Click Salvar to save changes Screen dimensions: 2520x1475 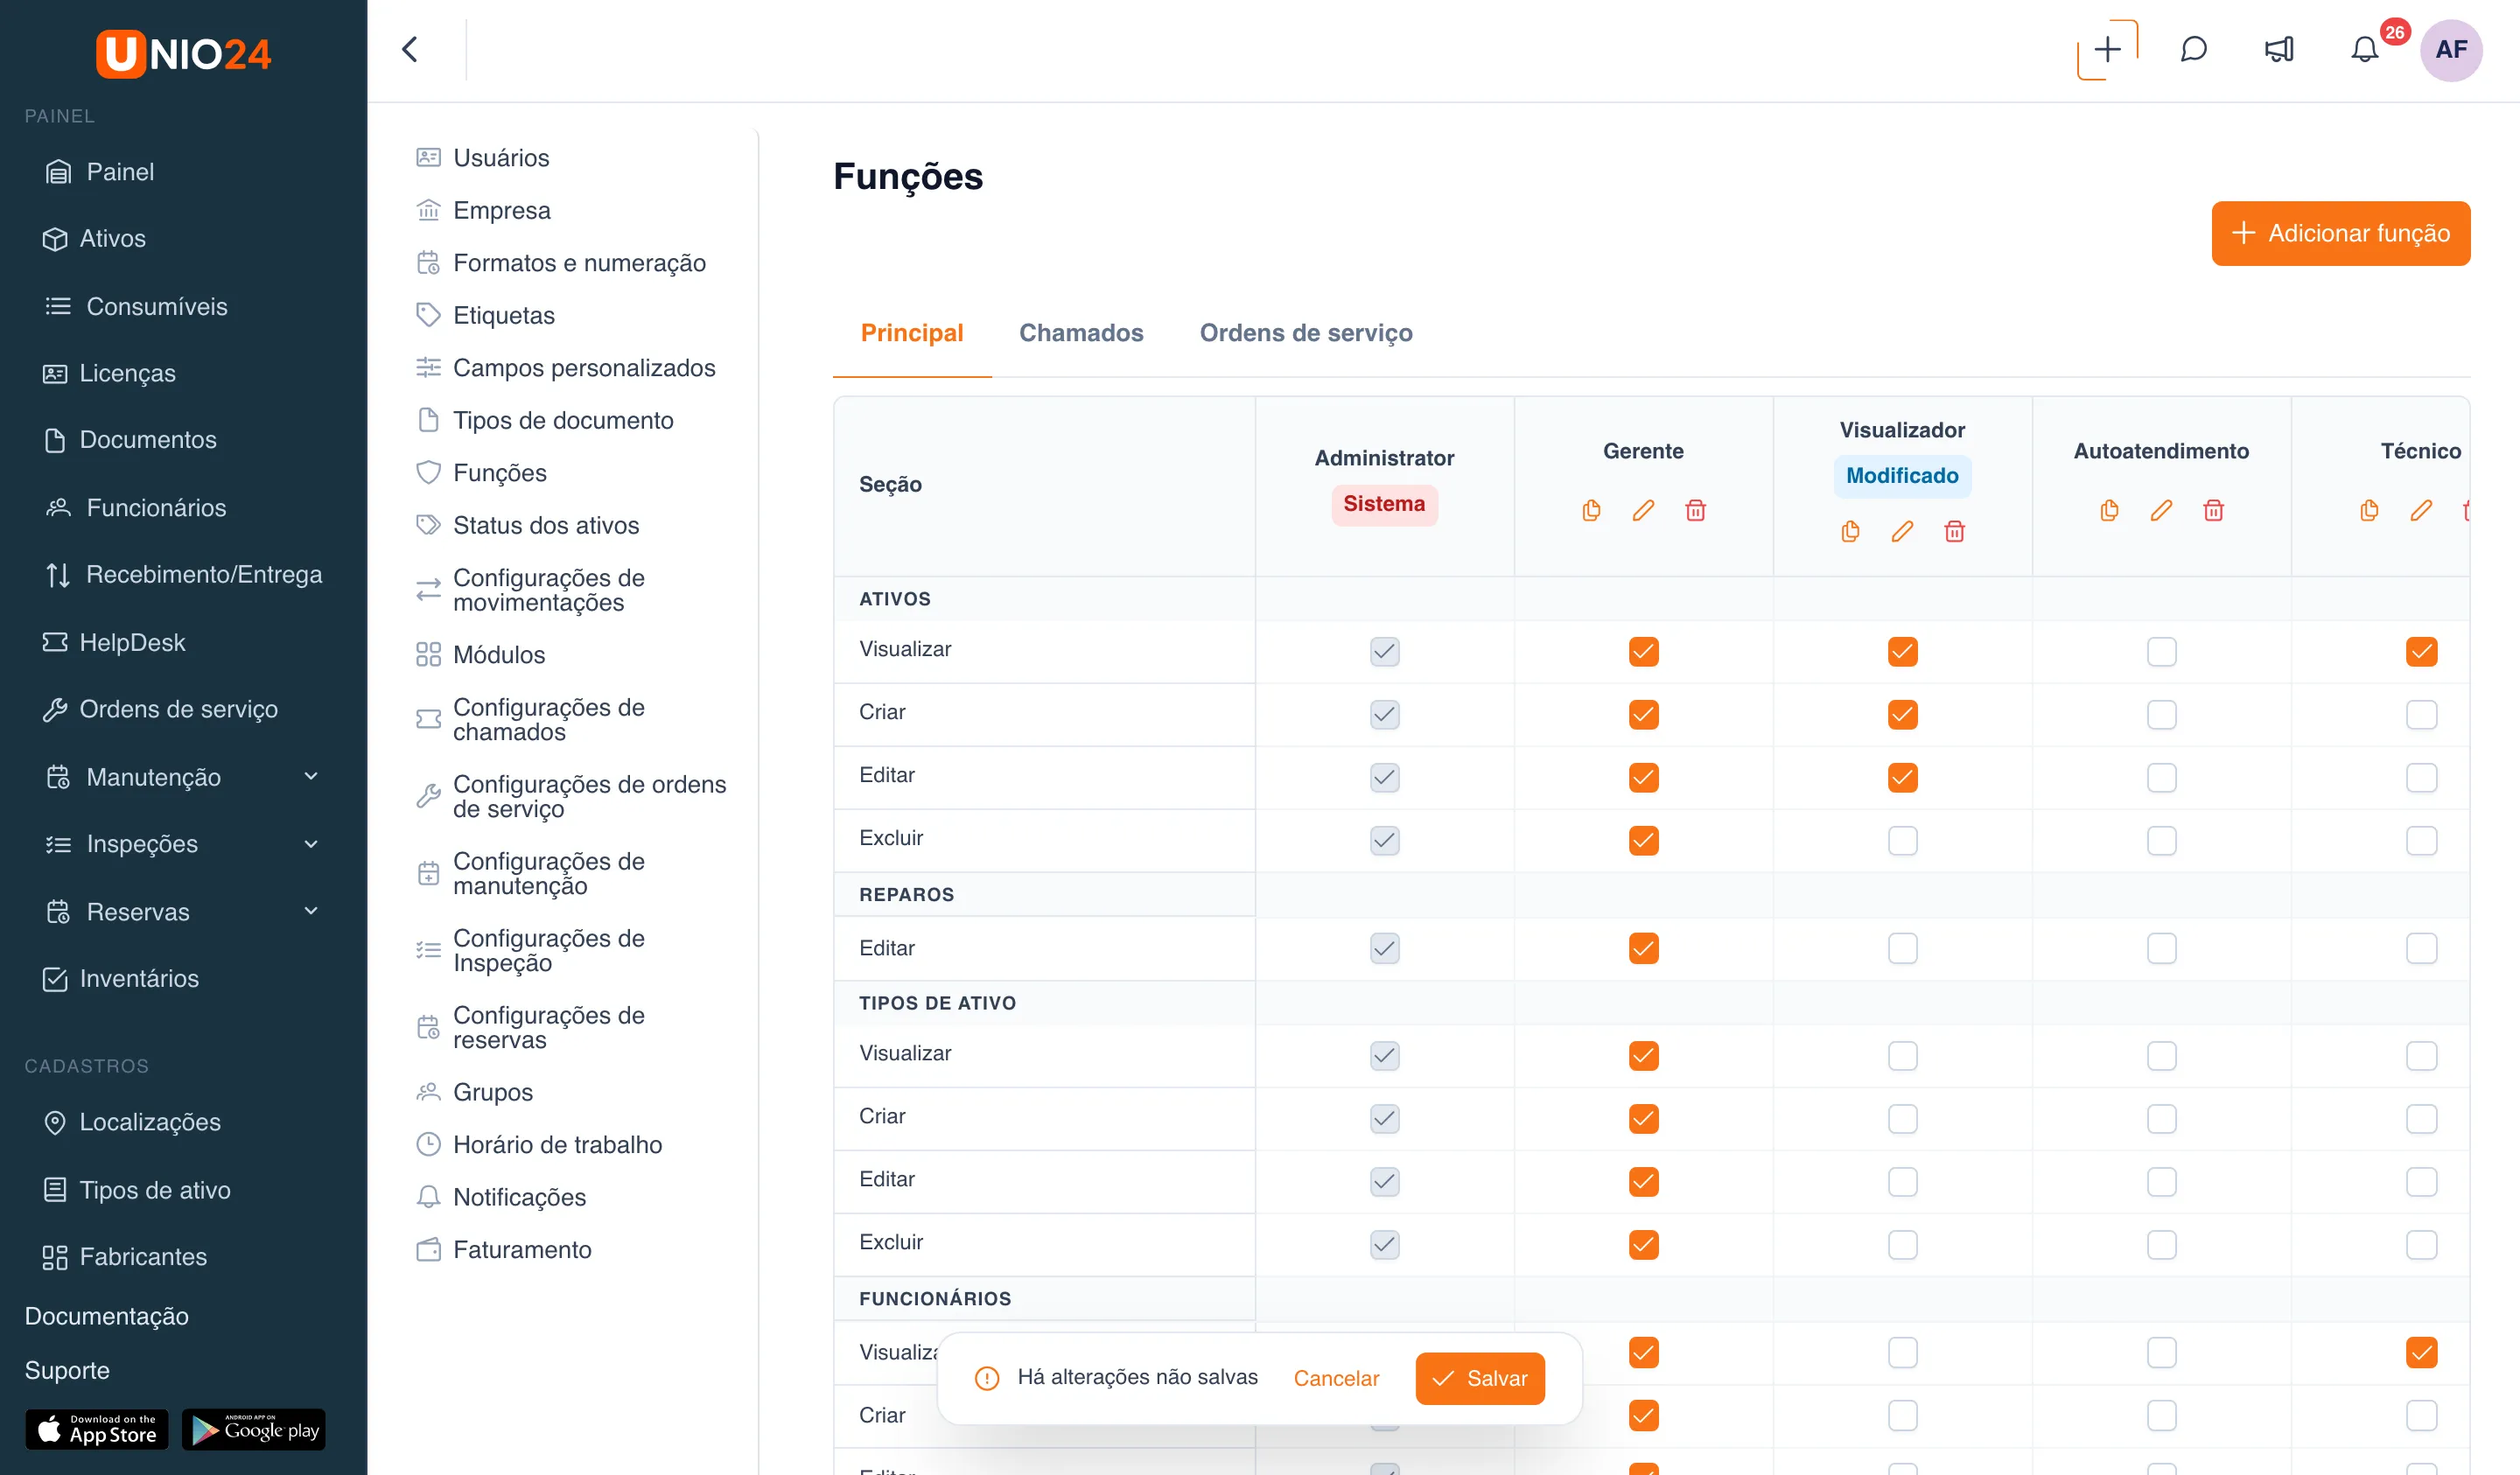point(1479,1378)
